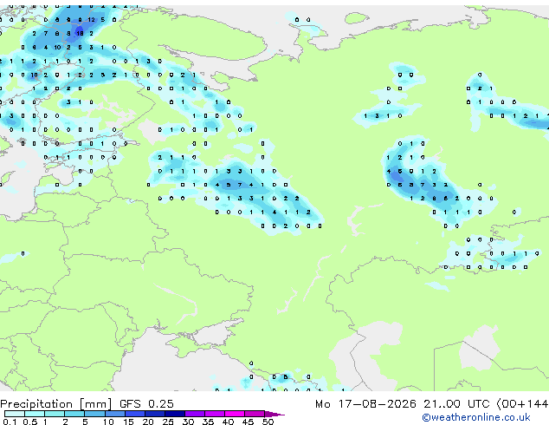Click the legend label '0.1'
Viewport: 549px width, 425px height.
(x=10, y=422)
